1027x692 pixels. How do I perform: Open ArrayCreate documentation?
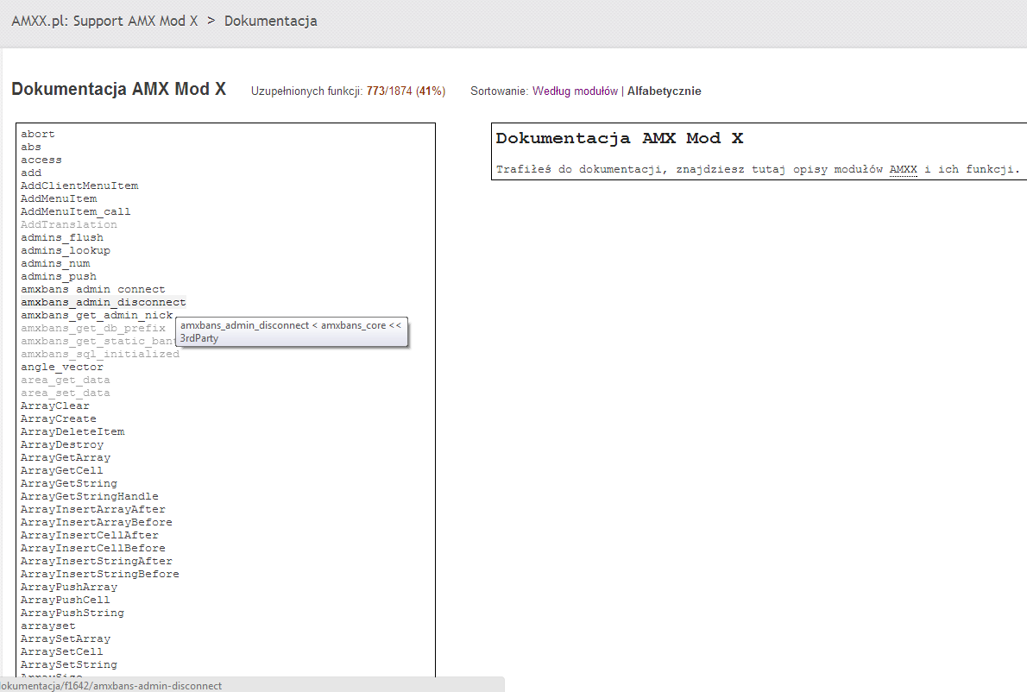click(x=59, y=419)
